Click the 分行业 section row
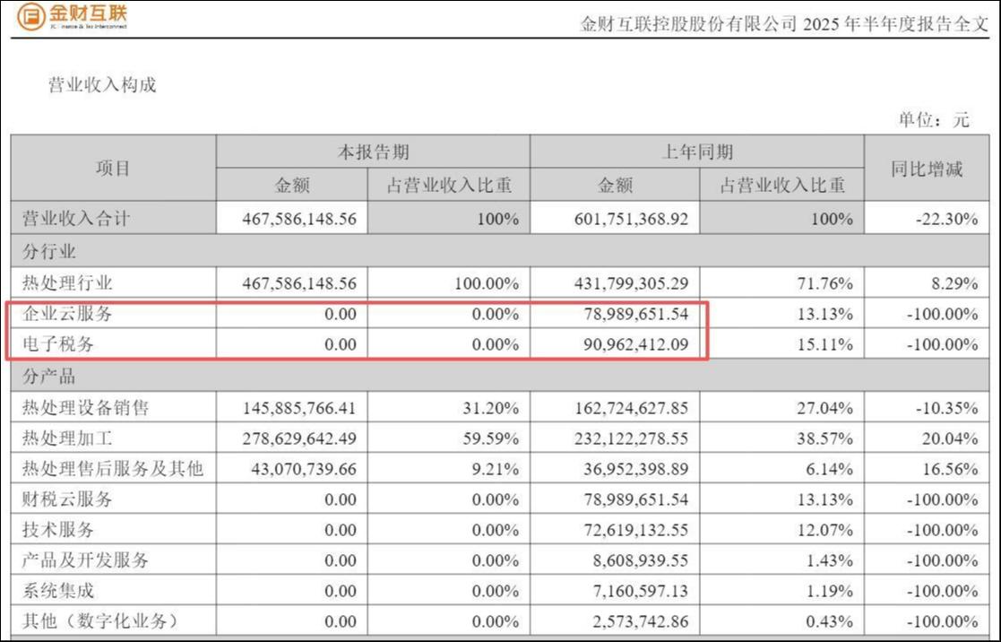 pos(49,251)
